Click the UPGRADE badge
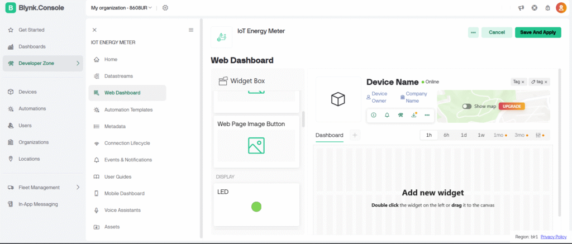Image resolution: width=572 pixels, height=244 pixels. tap(512, 107)
